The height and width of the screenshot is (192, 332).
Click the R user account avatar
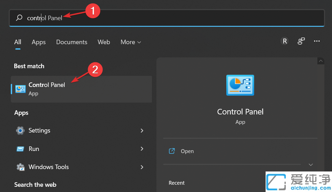click(x=285, y=41)
